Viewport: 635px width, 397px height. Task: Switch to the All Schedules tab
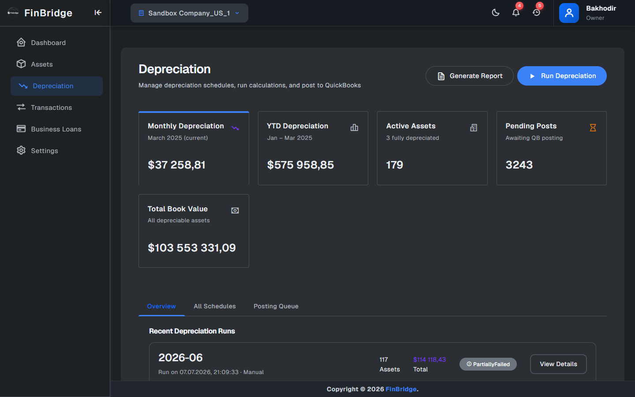pyautogui.click(x=215, y=306)
